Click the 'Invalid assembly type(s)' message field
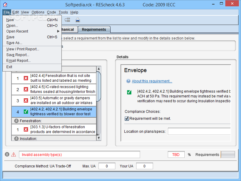The image size is (241, 181). [80, 154]
